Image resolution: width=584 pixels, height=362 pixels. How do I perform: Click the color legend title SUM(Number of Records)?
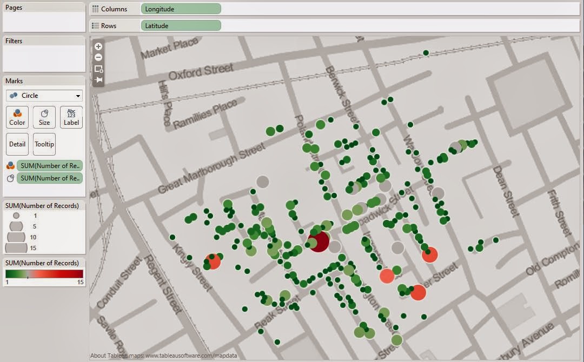[x=42, y=263]
